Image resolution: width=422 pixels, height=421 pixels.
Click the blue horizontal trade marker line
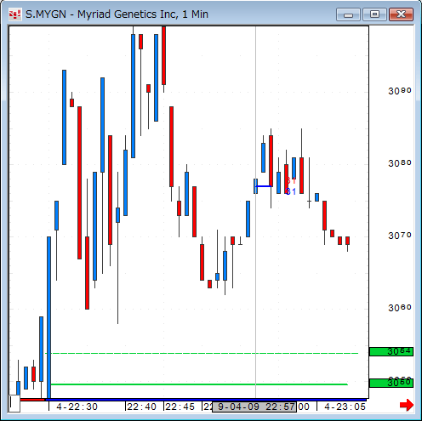[264, 186]
